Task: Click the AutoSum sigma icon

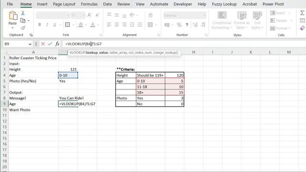Action: (x=302, y=13)
